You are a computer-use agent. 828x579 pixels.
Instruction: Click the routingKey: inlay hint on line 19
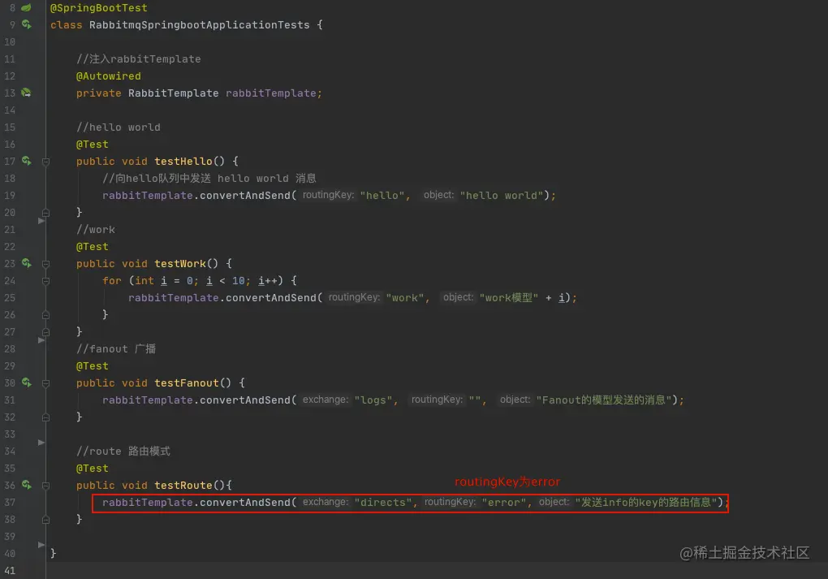pos(328,195)
